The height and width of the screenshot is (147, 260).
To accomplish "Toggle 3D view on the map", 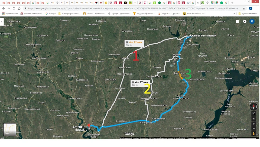I will [x=253, y=113].
